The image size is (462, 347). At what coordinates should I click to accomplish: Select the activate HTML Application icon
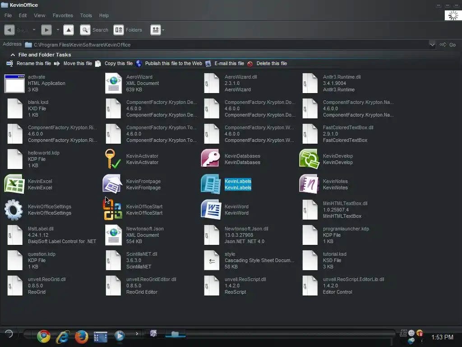click(x=14, y=84)
